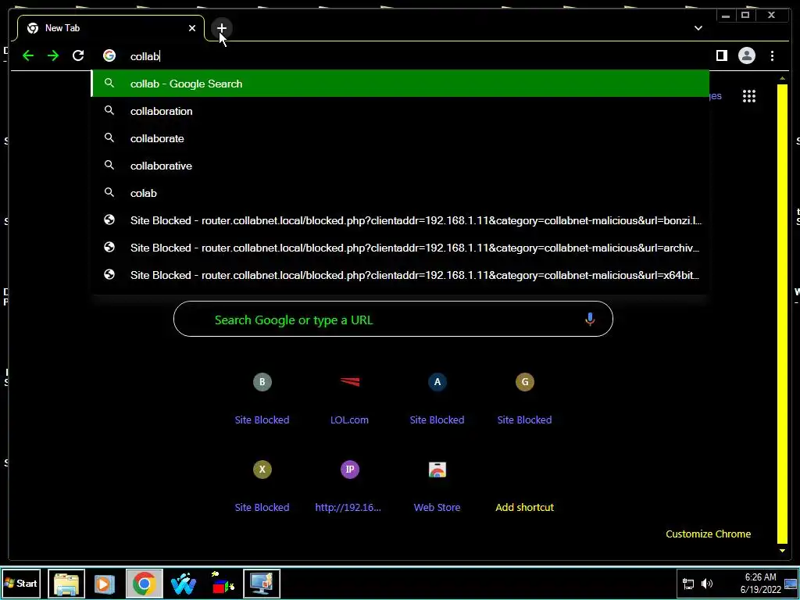Pick the colab suggestion
Viewport: 800px width, 600px height.
[x=400, y=194]
